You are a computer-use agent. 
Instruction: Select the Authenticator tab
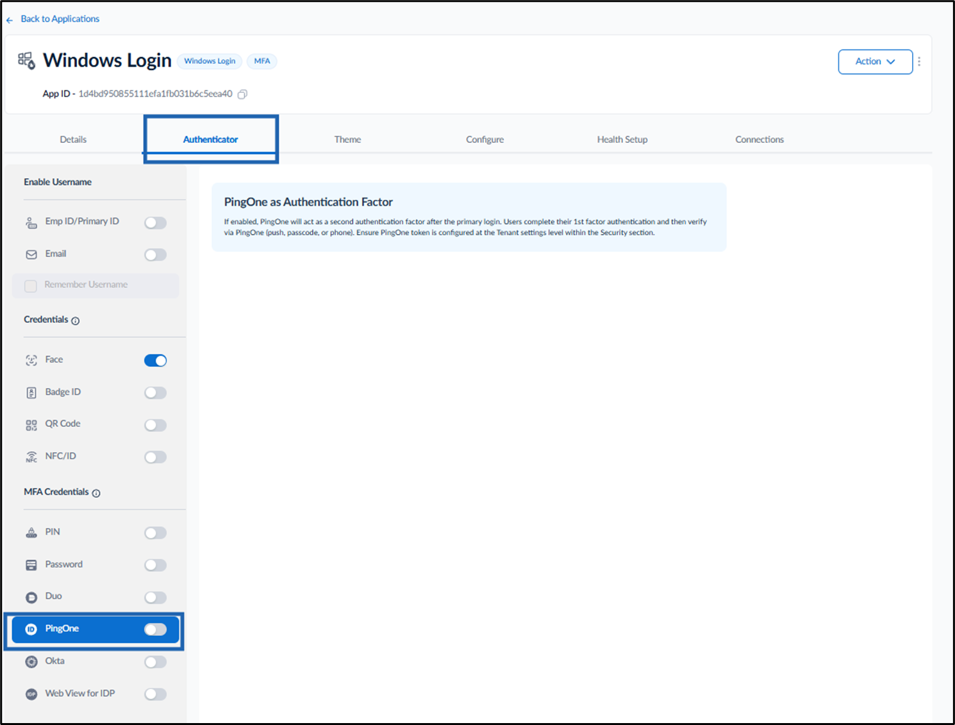[x=210, y=139]
